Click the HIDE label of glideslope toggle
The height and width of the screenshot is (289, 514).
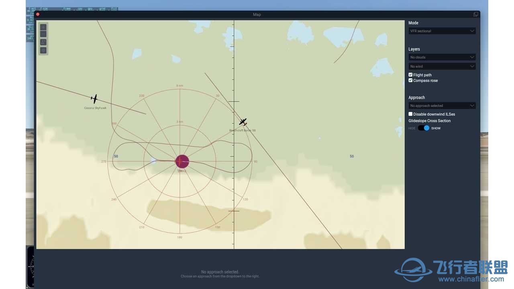[x=412, y=128]
